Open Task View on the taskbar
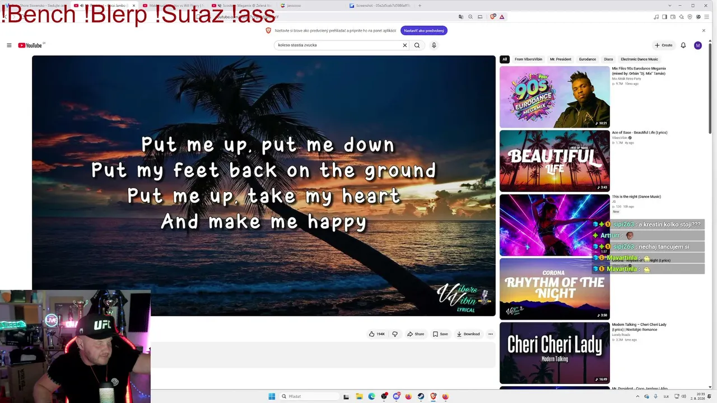717x403 pixels. [346, 396]
